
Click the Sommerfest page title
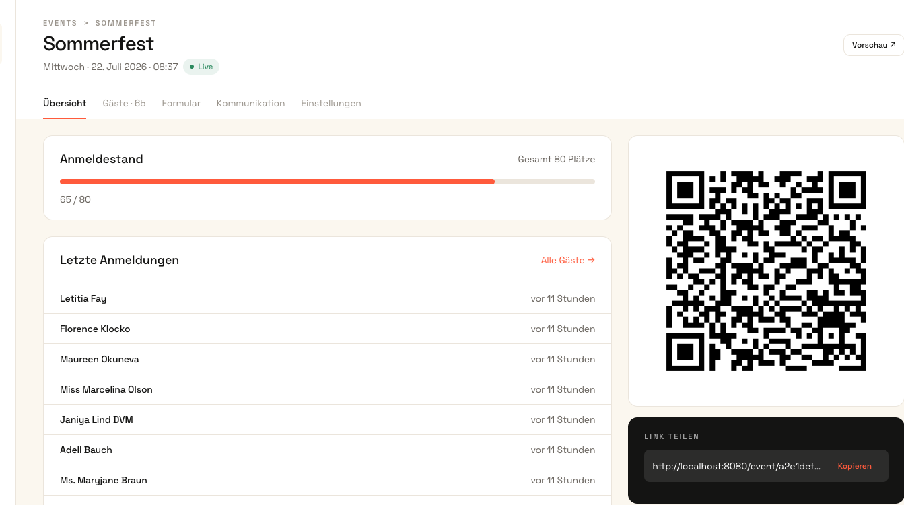pos(98,44)
